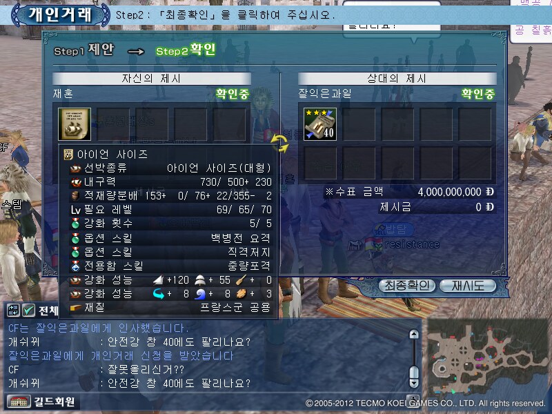Click the chat scrollbar slider handle
The image size is (552, 414).
[414, 373]
